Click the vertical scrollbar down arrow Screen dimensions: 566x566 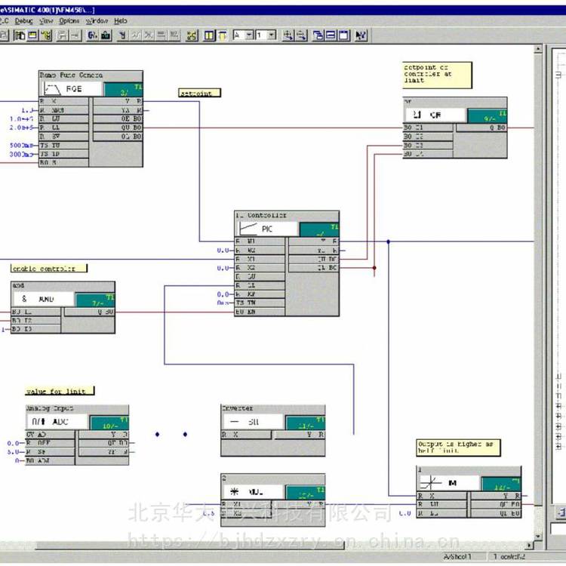(538, 537)
